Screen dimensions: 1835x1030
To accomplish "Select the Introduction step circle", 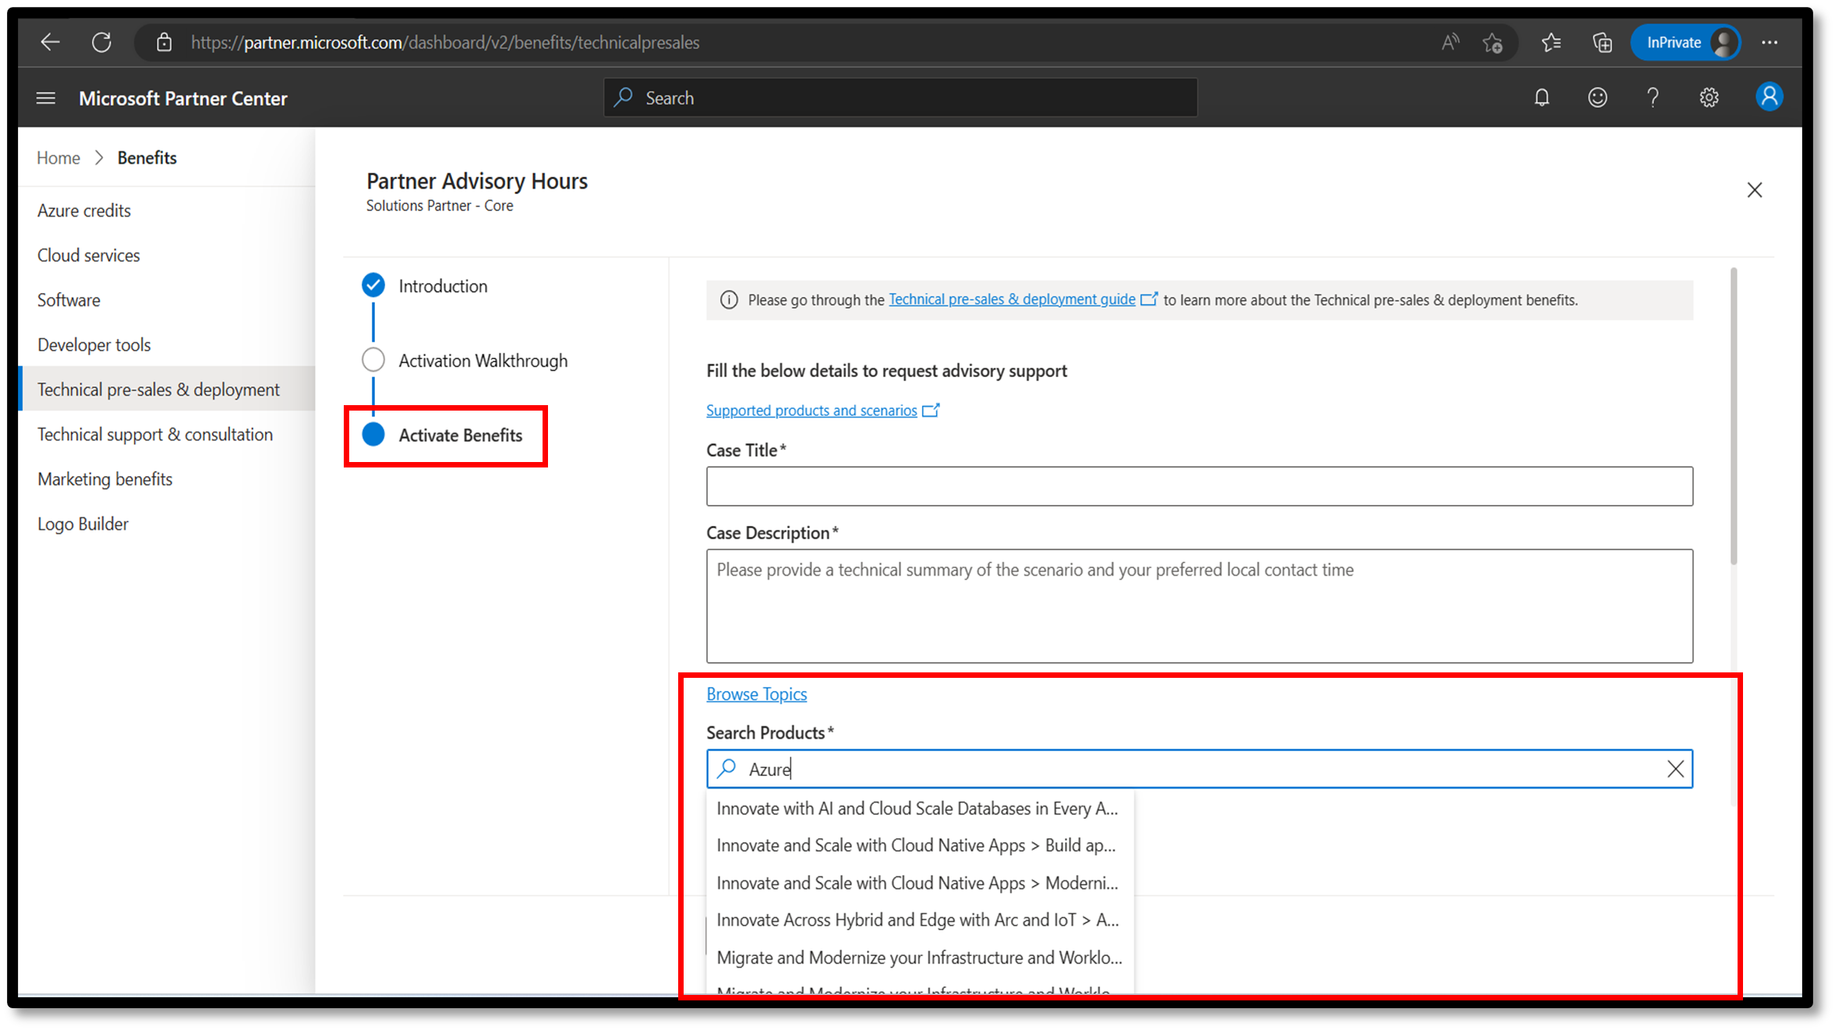I will [x=374, y=286].
